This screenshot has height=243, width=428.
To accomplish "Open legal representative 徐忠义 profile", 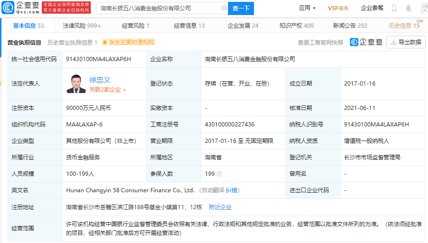I will point(100,79).
